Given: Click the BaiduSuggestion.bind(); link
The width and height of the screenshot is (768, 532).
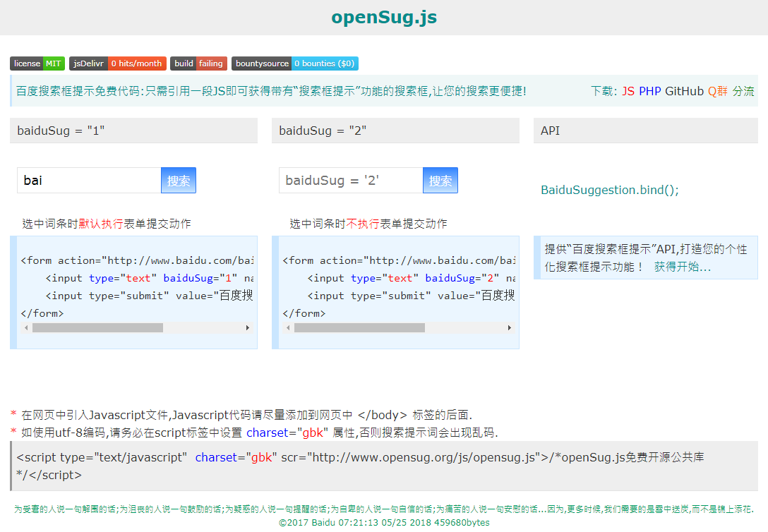Looking at the screenshot, I should [610, 190].
